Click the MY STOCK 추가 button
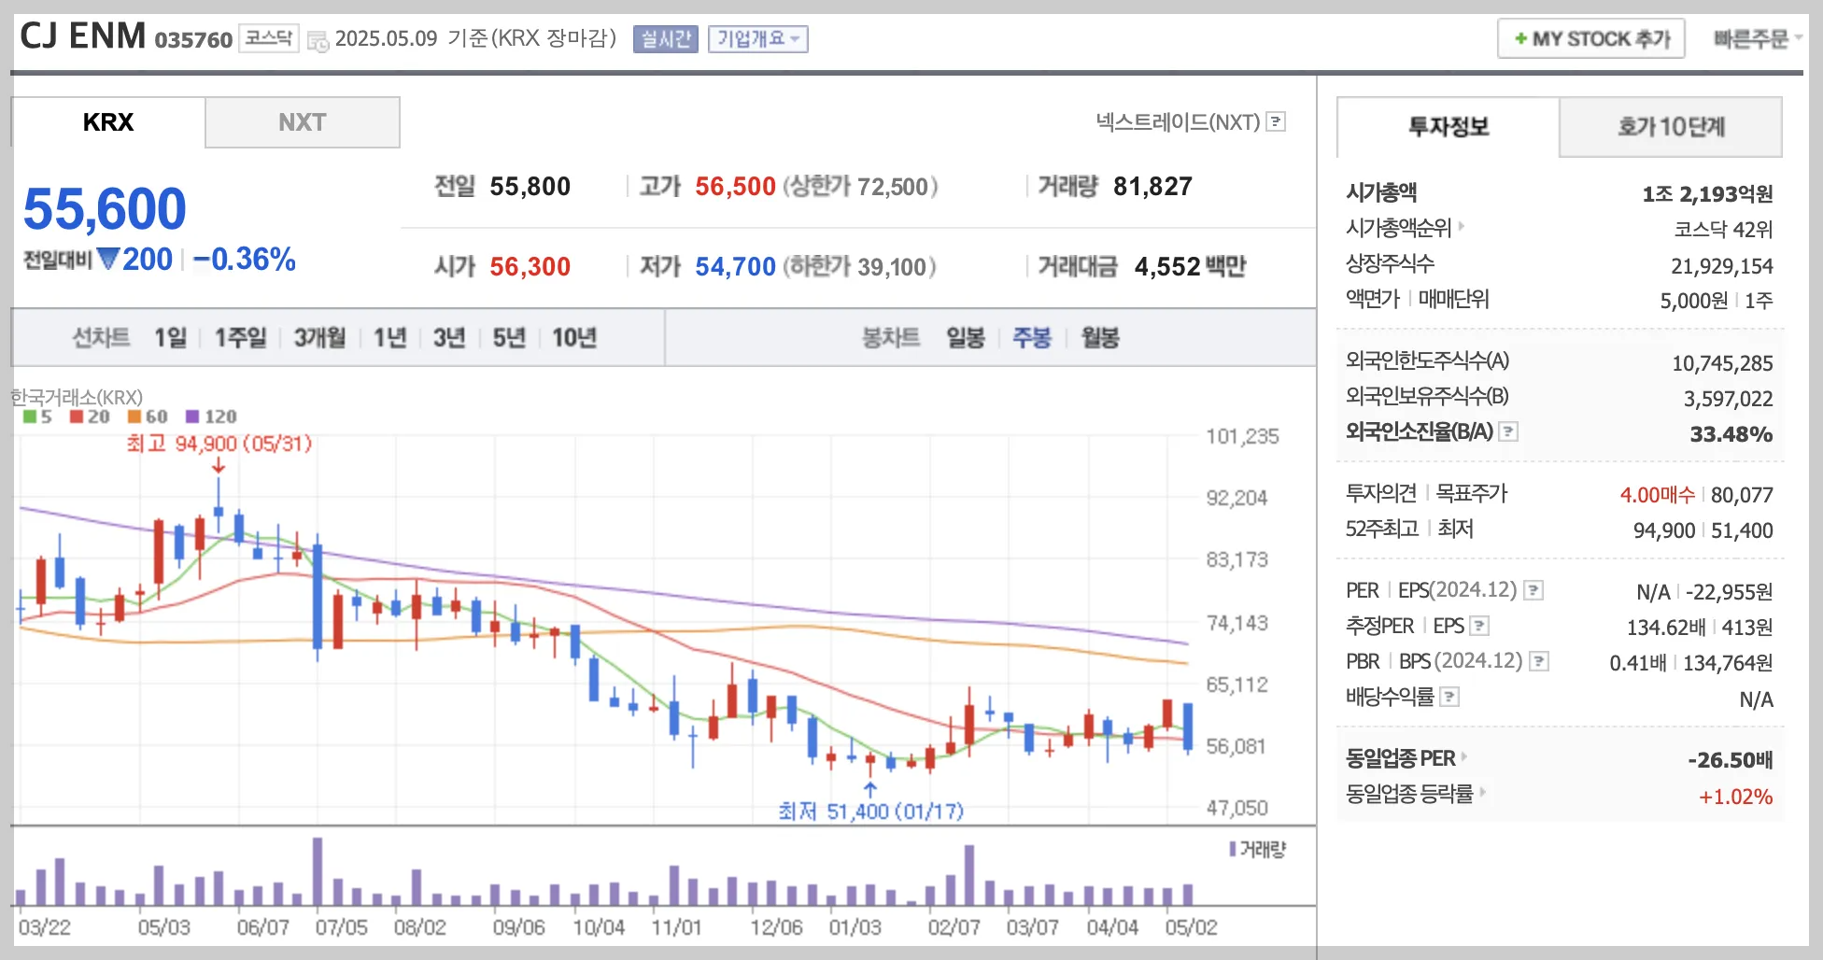 point(1591,39)
